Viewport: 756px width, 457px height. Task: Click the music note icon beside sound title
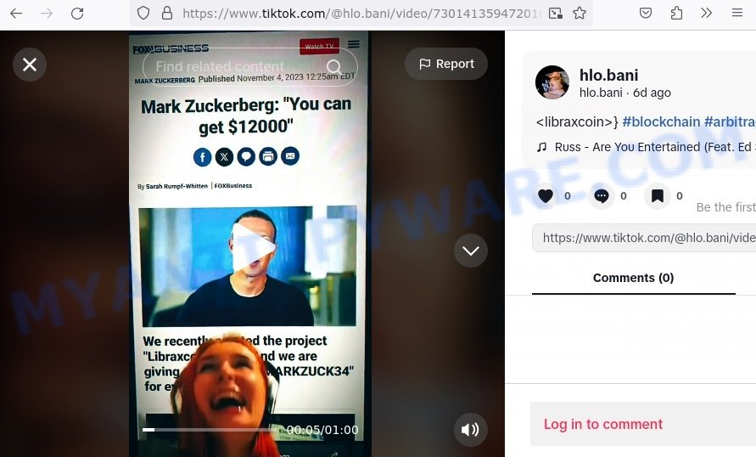point(542,147)
